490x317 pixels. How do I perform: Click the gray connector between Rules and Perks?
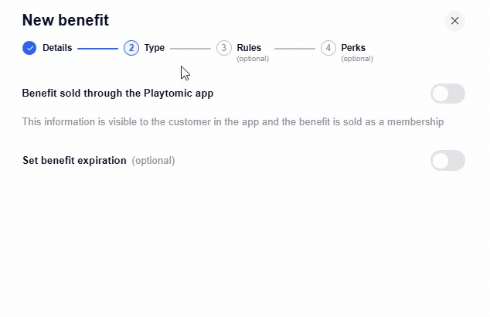tap(294, 49)
